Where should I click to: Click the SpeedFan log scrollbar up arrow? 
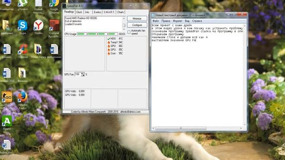click(x=124, y=18)
